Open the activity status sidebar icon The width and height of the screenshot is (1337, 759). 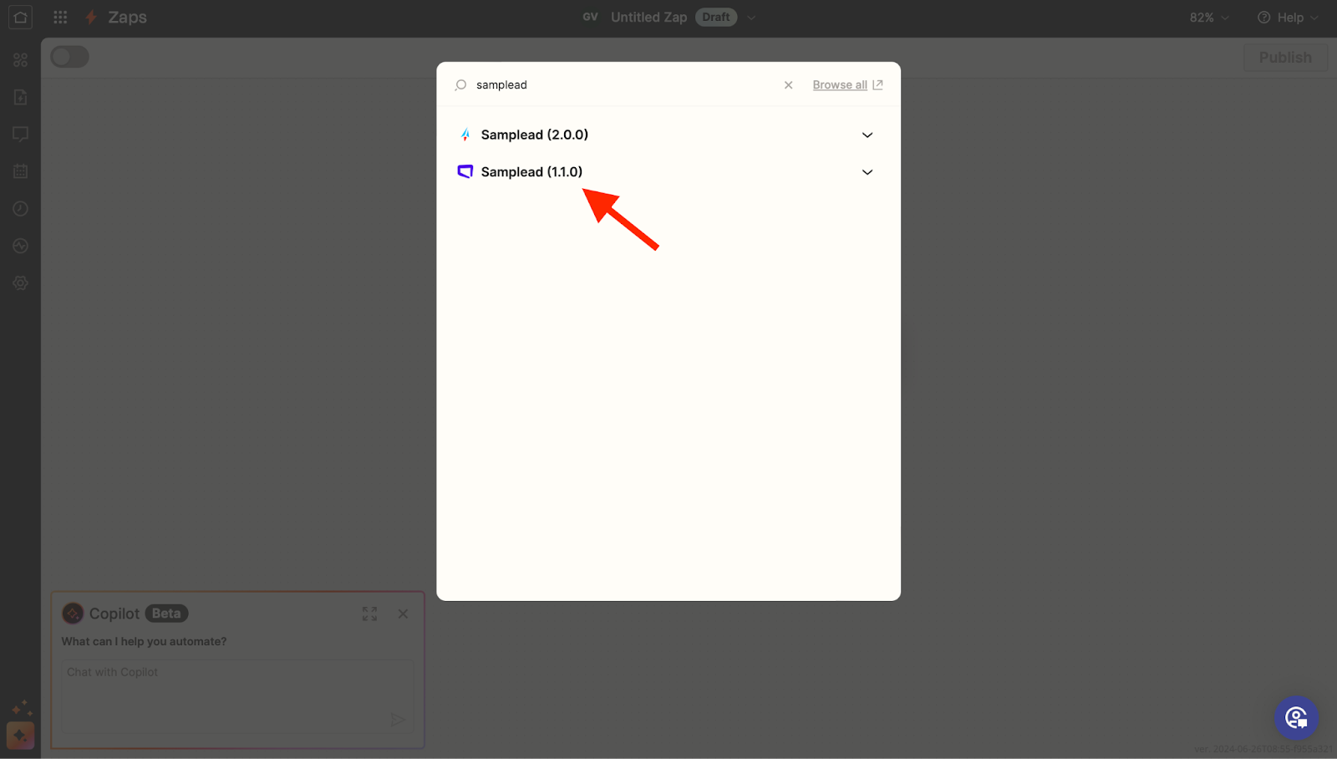tap(20, 246)
